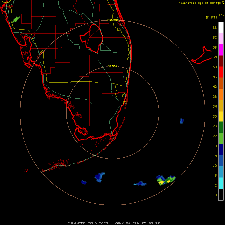Select the 50 NMI range ring label
The width and height of the screenshot is (225, 225).
point(112,66)
